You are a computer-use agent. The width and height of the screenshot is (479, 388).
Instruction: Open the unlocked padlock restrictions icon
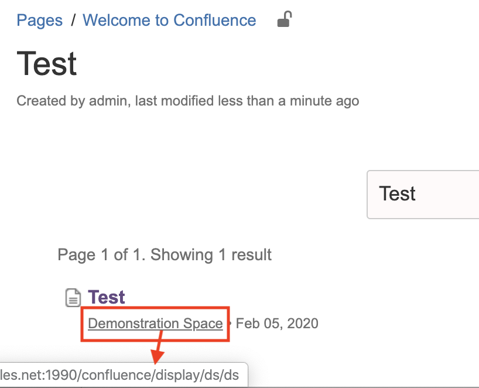[284, 20]
